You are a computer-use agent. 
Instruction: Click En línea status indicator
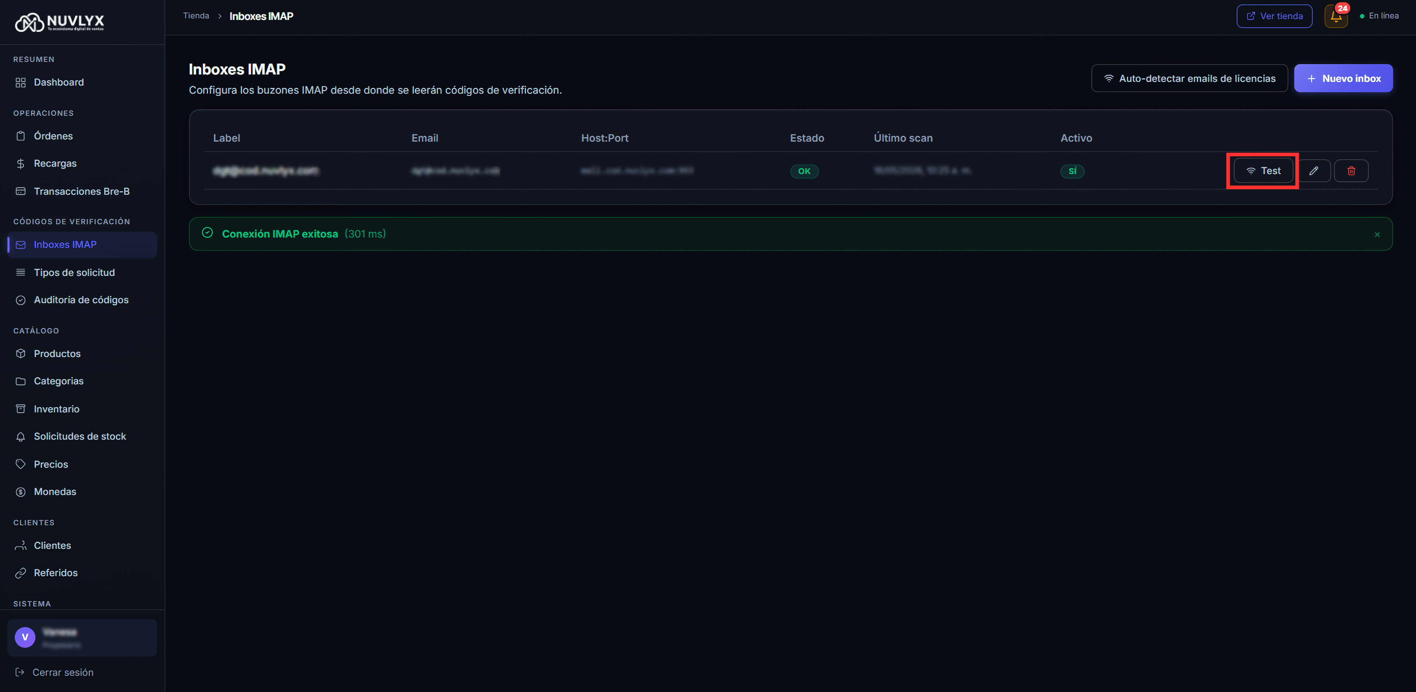(1379, 16)
